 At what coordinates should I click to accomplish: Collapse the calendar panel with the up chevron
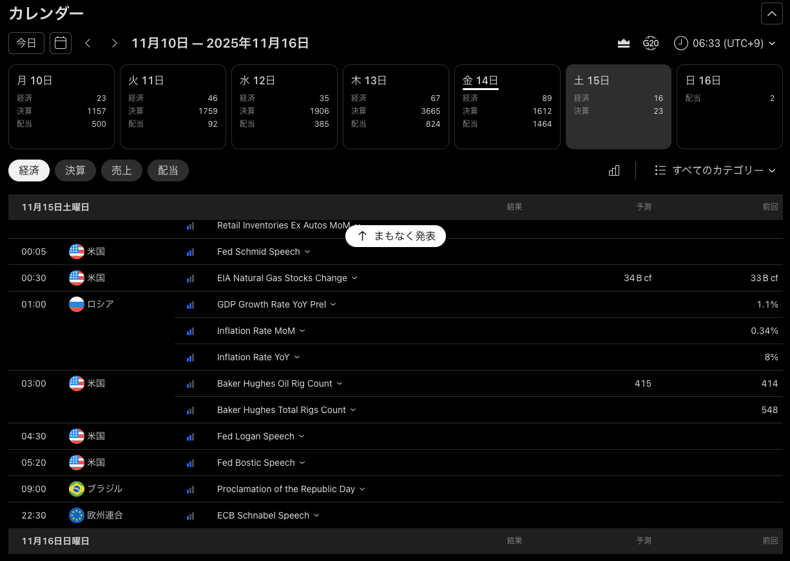coord(771,14)
